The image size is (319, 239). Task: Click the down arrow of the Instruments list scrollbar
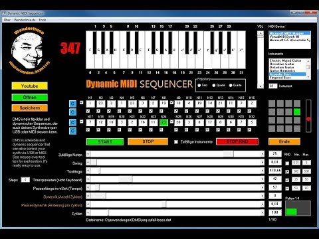pyautogui.click(x=308, y=77)
